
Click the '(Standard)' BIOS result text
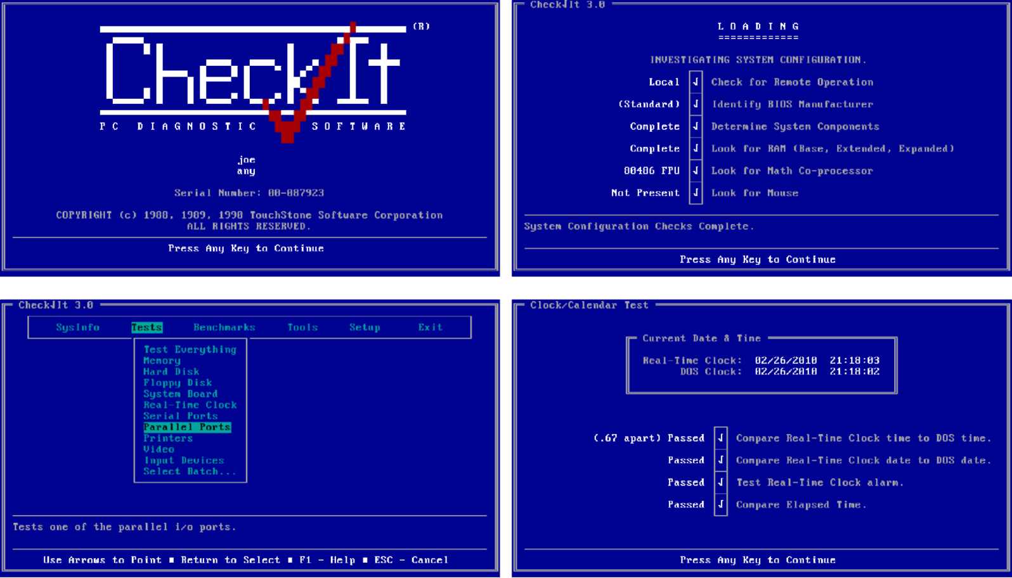click(x=649, y=104)
